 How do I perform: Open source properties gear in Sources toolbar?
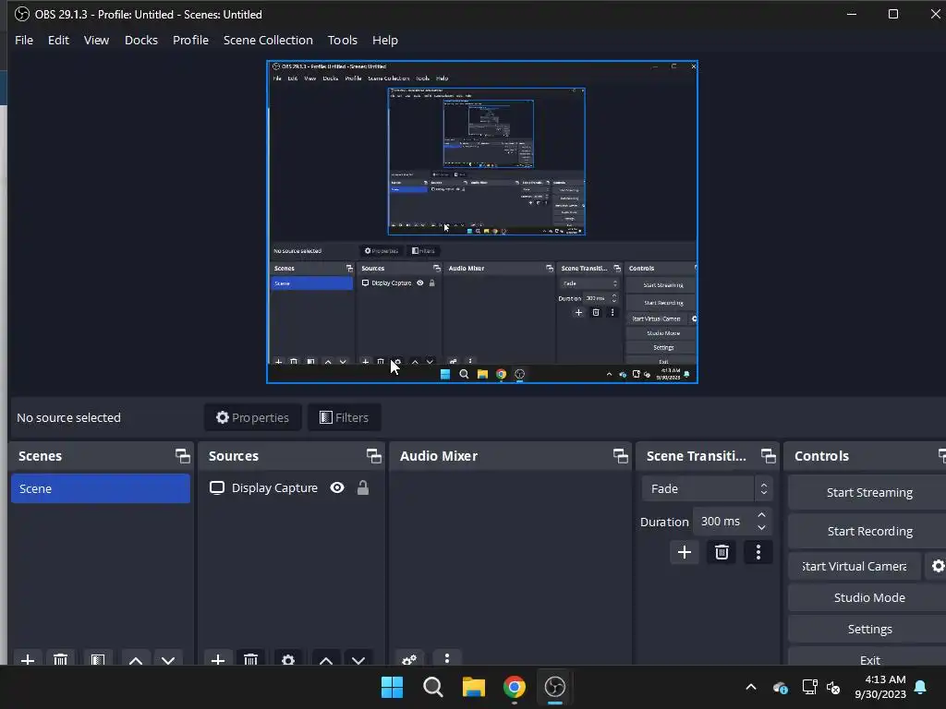(x=288, y=659)
